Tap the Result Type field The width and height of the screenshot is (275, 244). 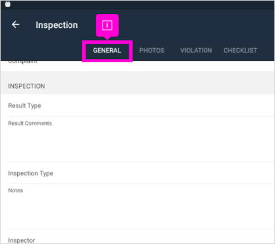tap(141, 106)
